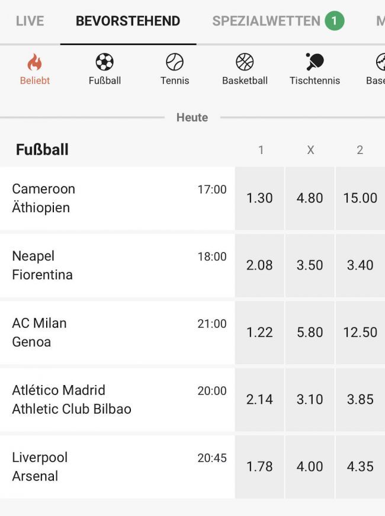Select Atlético Madrid win odds 2.14
Viewport: 385px width, 516px height.
259,399
